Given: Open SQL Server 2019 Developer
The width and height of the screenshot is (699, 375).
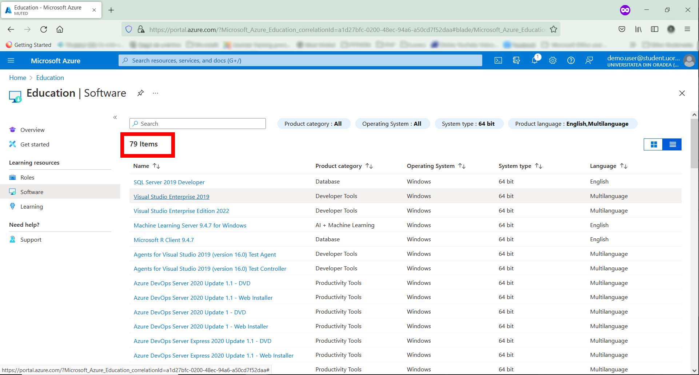Looking at the screenshot, I should pos(169,182).
